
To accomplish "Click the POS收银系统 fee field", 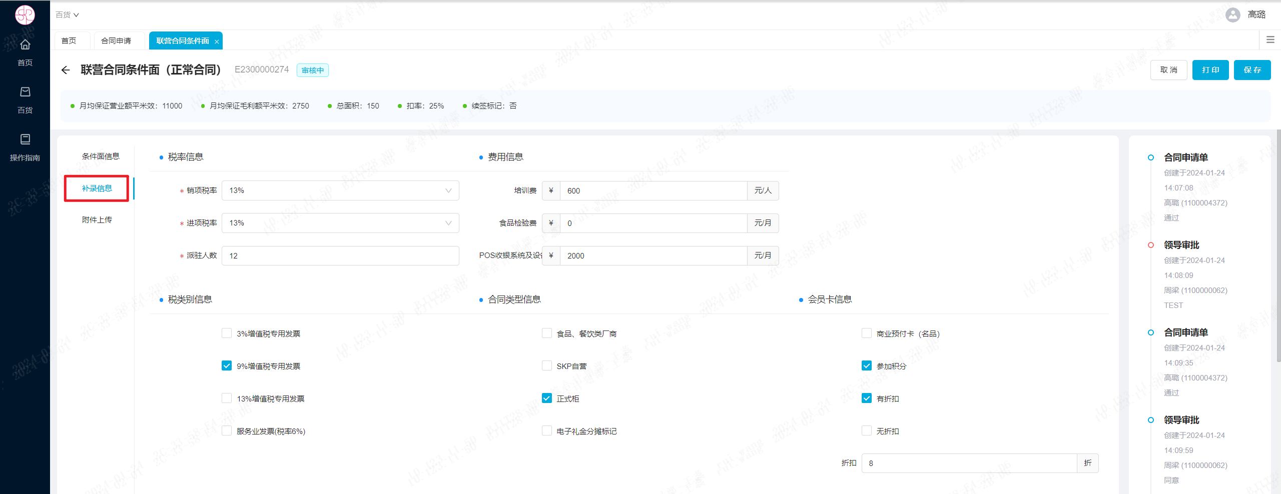I will [x=654, y=255].
